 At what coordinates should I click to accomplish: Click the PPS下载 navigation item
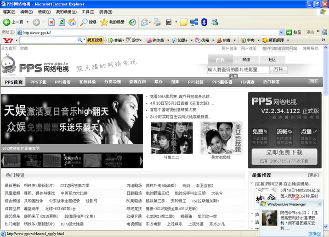coord(38,82)
